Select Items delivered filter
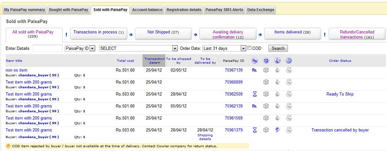Viewport: 387px width, 151px height. click(x=292, y=34)
